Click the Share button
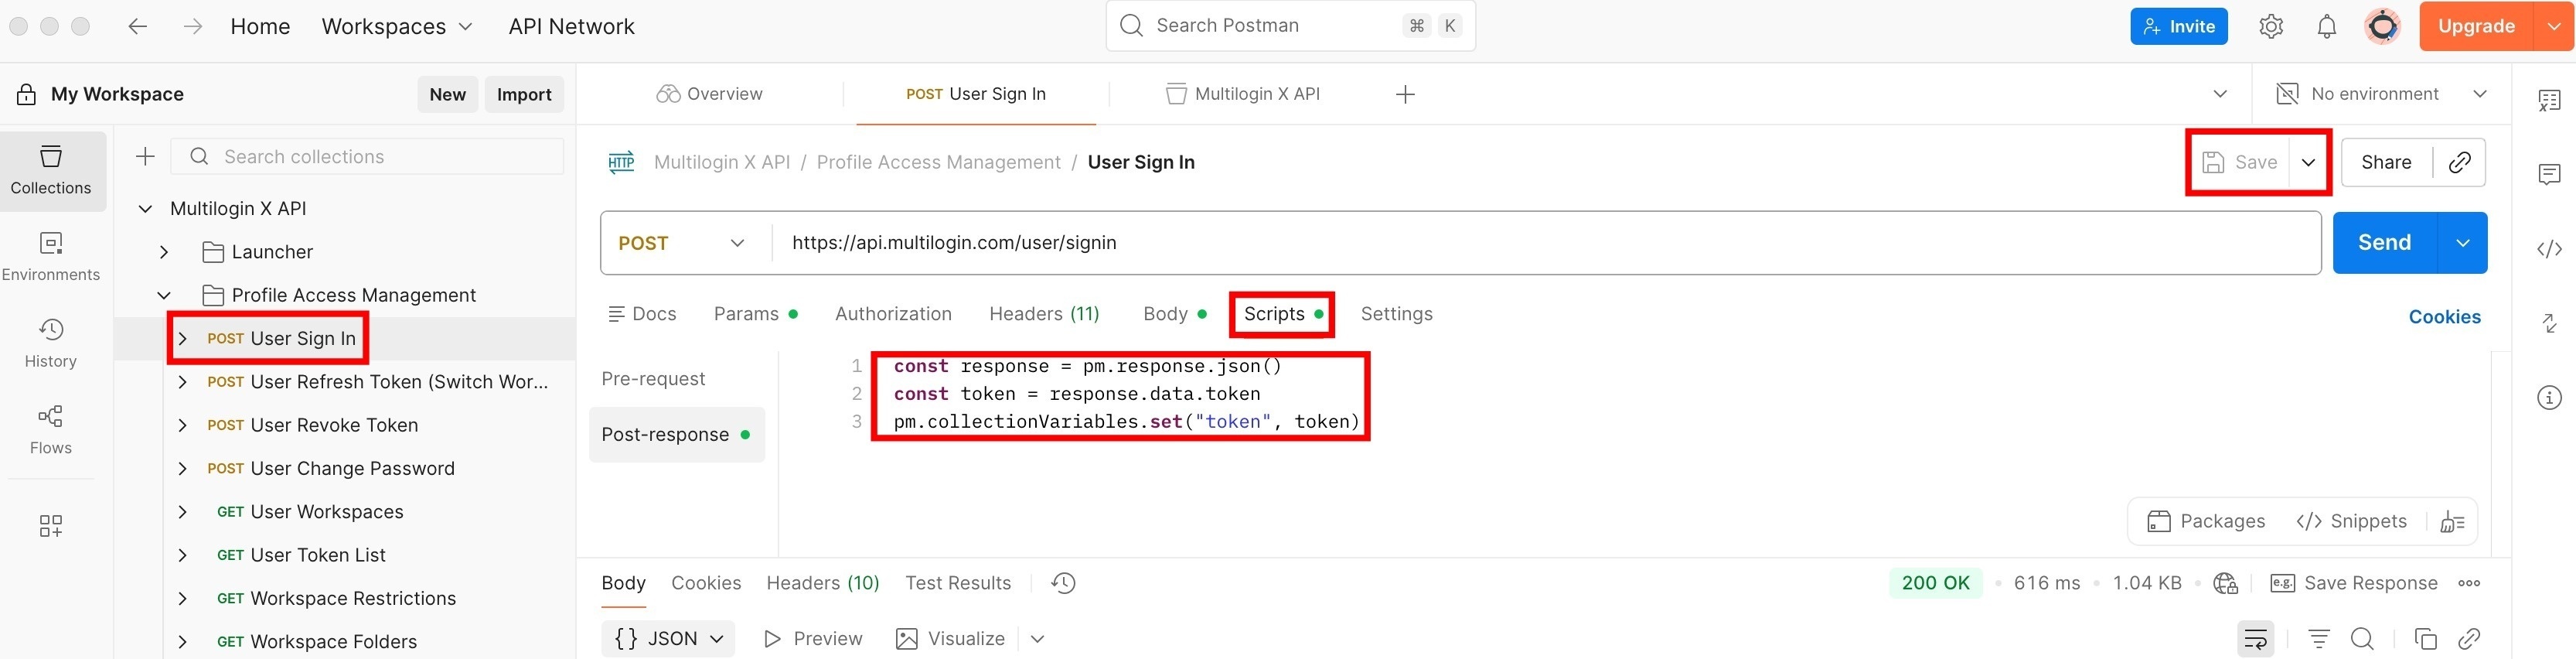 click(x=2386, y=162)
